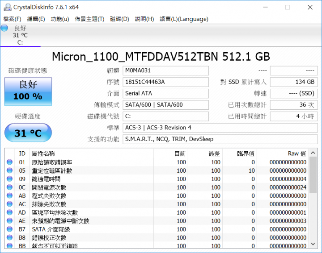Click the transfer mode field SATA/600 | SATA/600
The height and width of the screenshot is (253, 322).
[165, 105]
